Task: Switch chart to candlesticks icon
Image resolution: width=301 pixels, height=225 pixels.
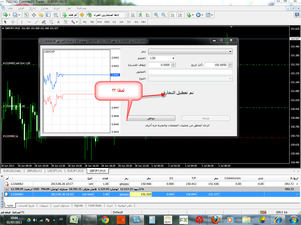Action: 140,15
